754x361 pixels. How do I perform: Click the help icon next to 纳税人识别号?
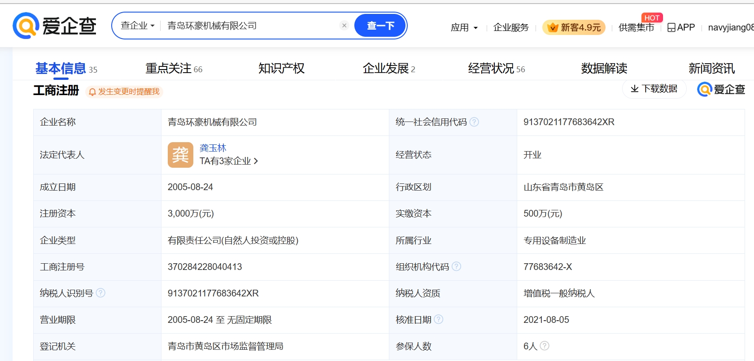tap(100, 293)
